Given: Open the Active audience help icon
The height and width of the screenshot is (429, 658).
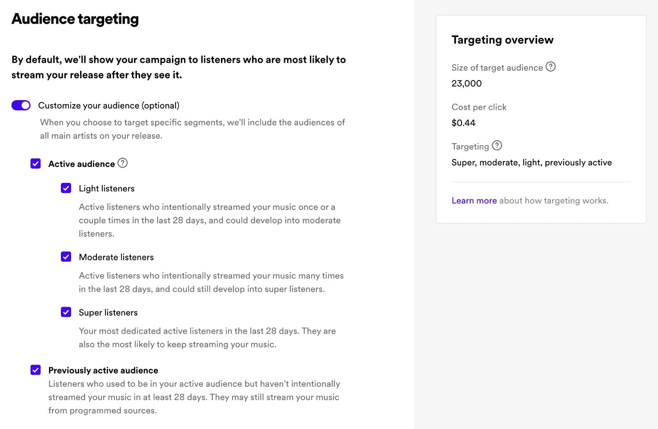Looking at the screenshot, I should coord(123,163).
